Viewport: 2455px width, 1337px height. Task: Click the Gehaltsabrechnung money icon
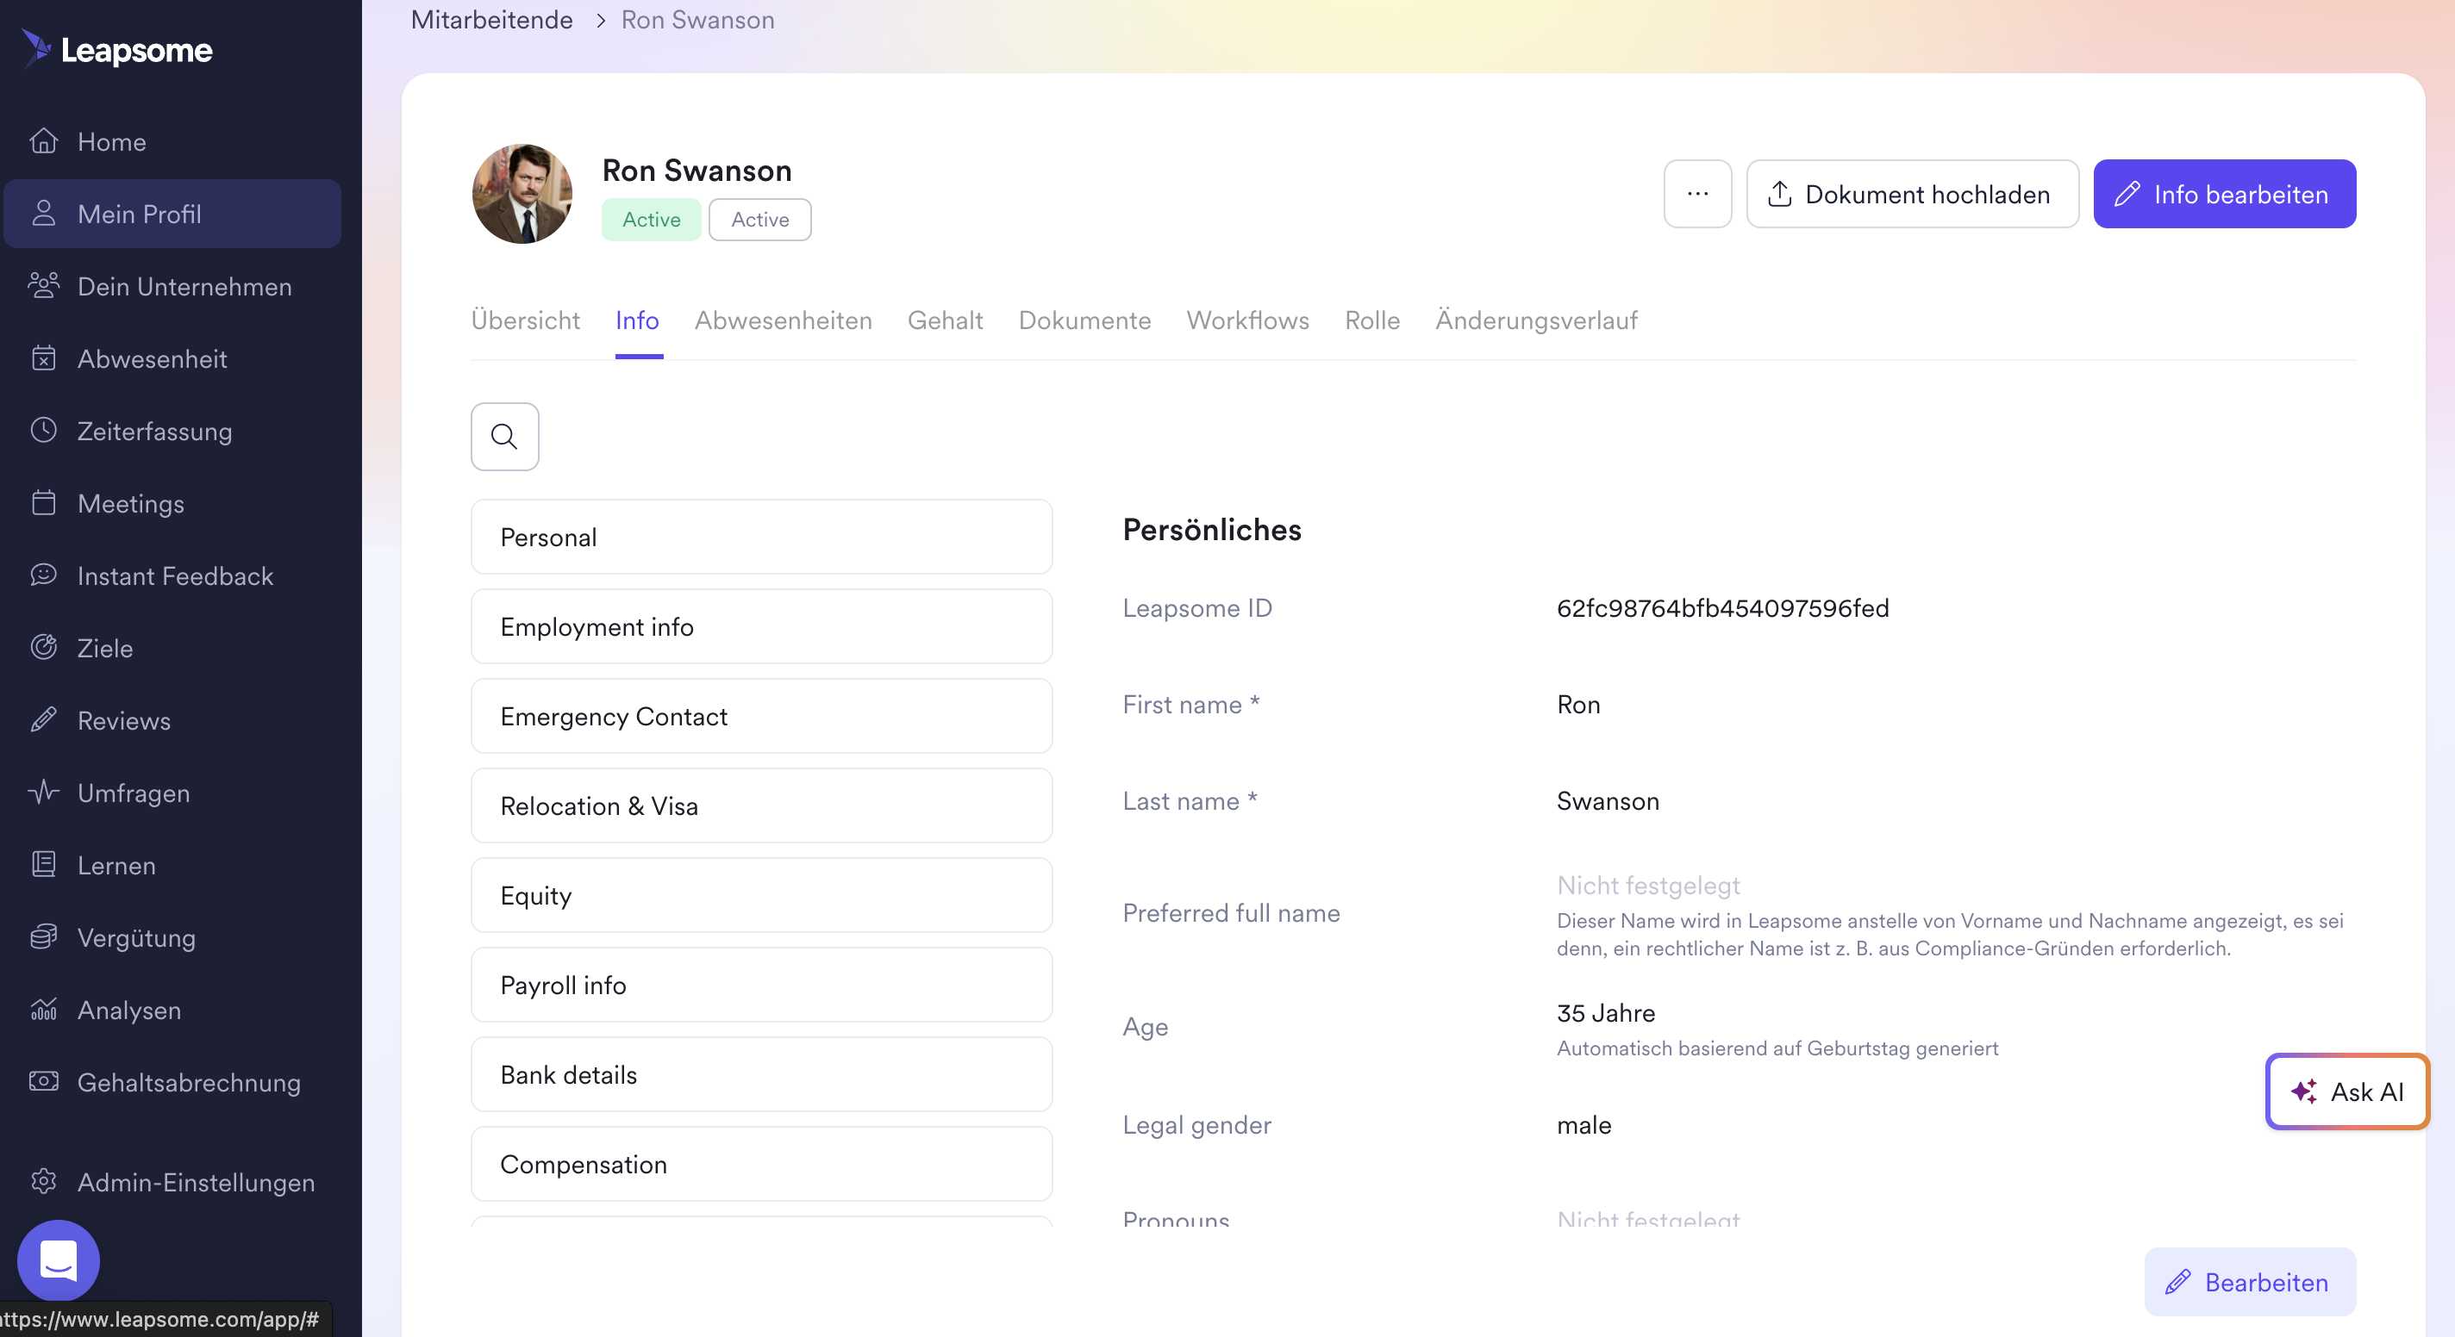pos(44,1082)
